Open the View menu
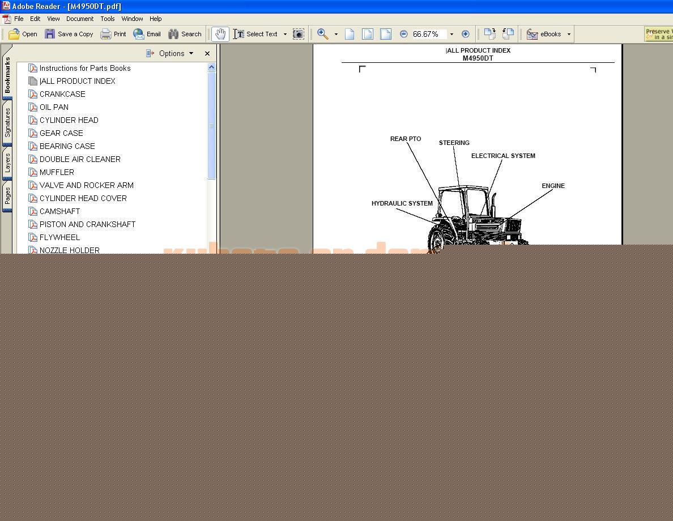 click(54, 19)
